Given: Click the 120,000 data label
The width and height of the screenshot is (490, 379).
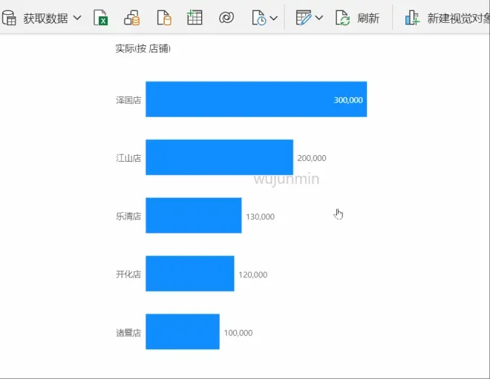Looking at the screenshot, I should [253, 274].
